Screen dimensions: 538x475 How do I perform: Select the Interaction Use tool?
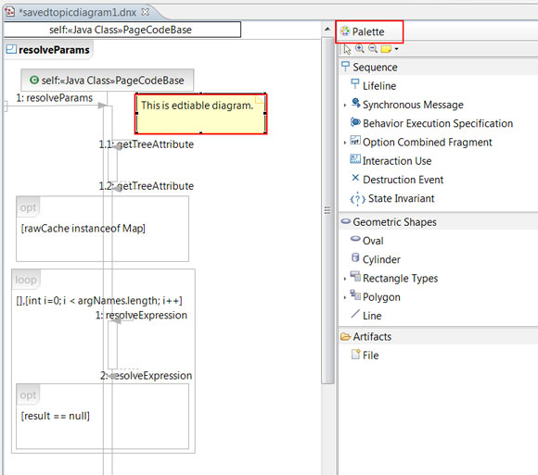[x=391, y=160]
